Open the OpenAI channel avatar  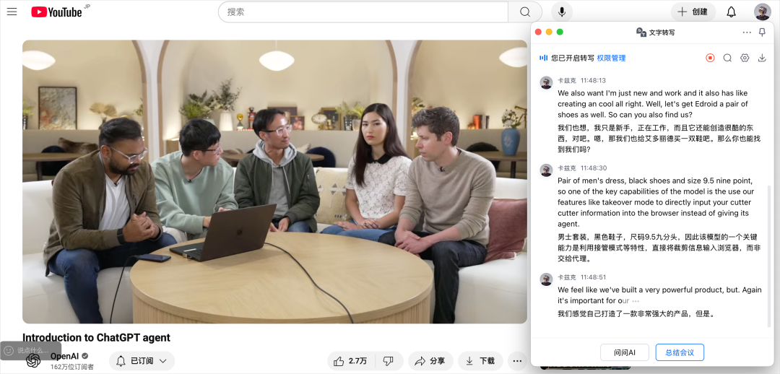33,360
